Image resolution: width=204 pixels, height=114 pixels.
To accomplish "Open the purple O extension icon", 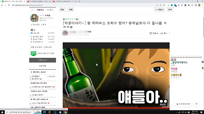I will coord(182,5).
